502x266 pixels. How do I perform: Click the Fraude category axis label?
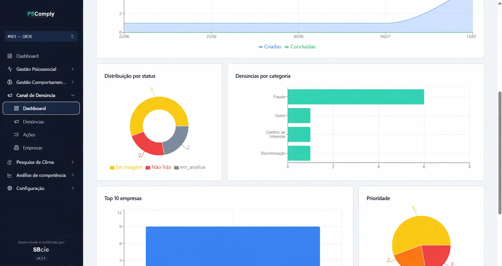(279, 97)
